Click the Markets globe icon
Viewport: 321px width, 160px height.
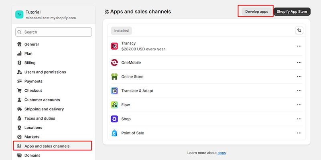tap(19, 137)
